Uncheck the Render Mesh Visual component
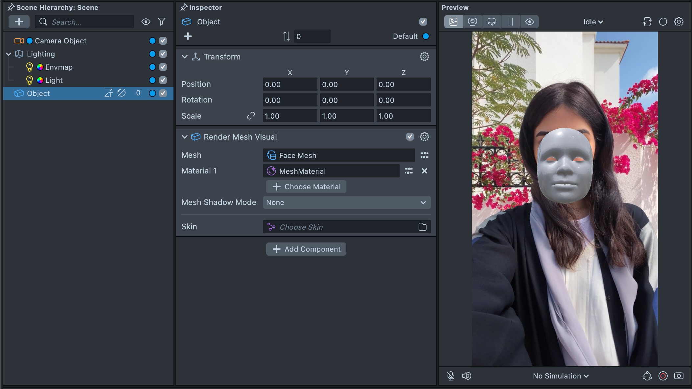Screen dimensions: 692x389 (x=410, y=137)
